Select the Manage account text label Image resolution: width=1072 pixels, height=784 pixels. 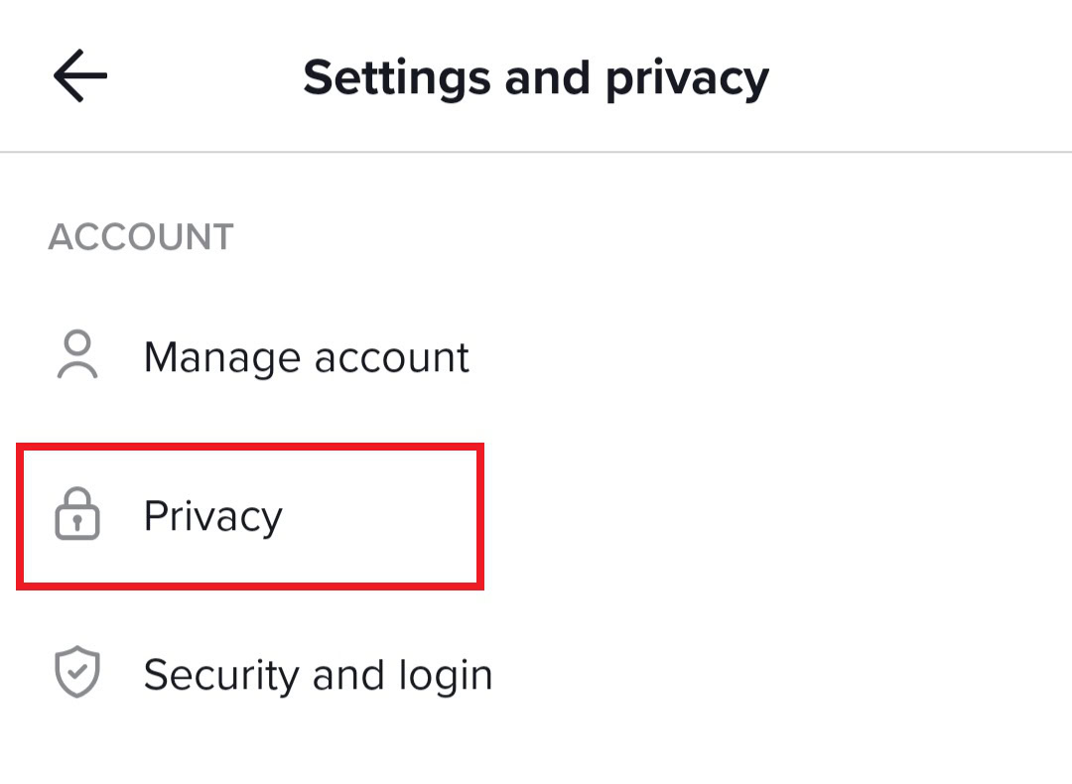click(306, 357)
